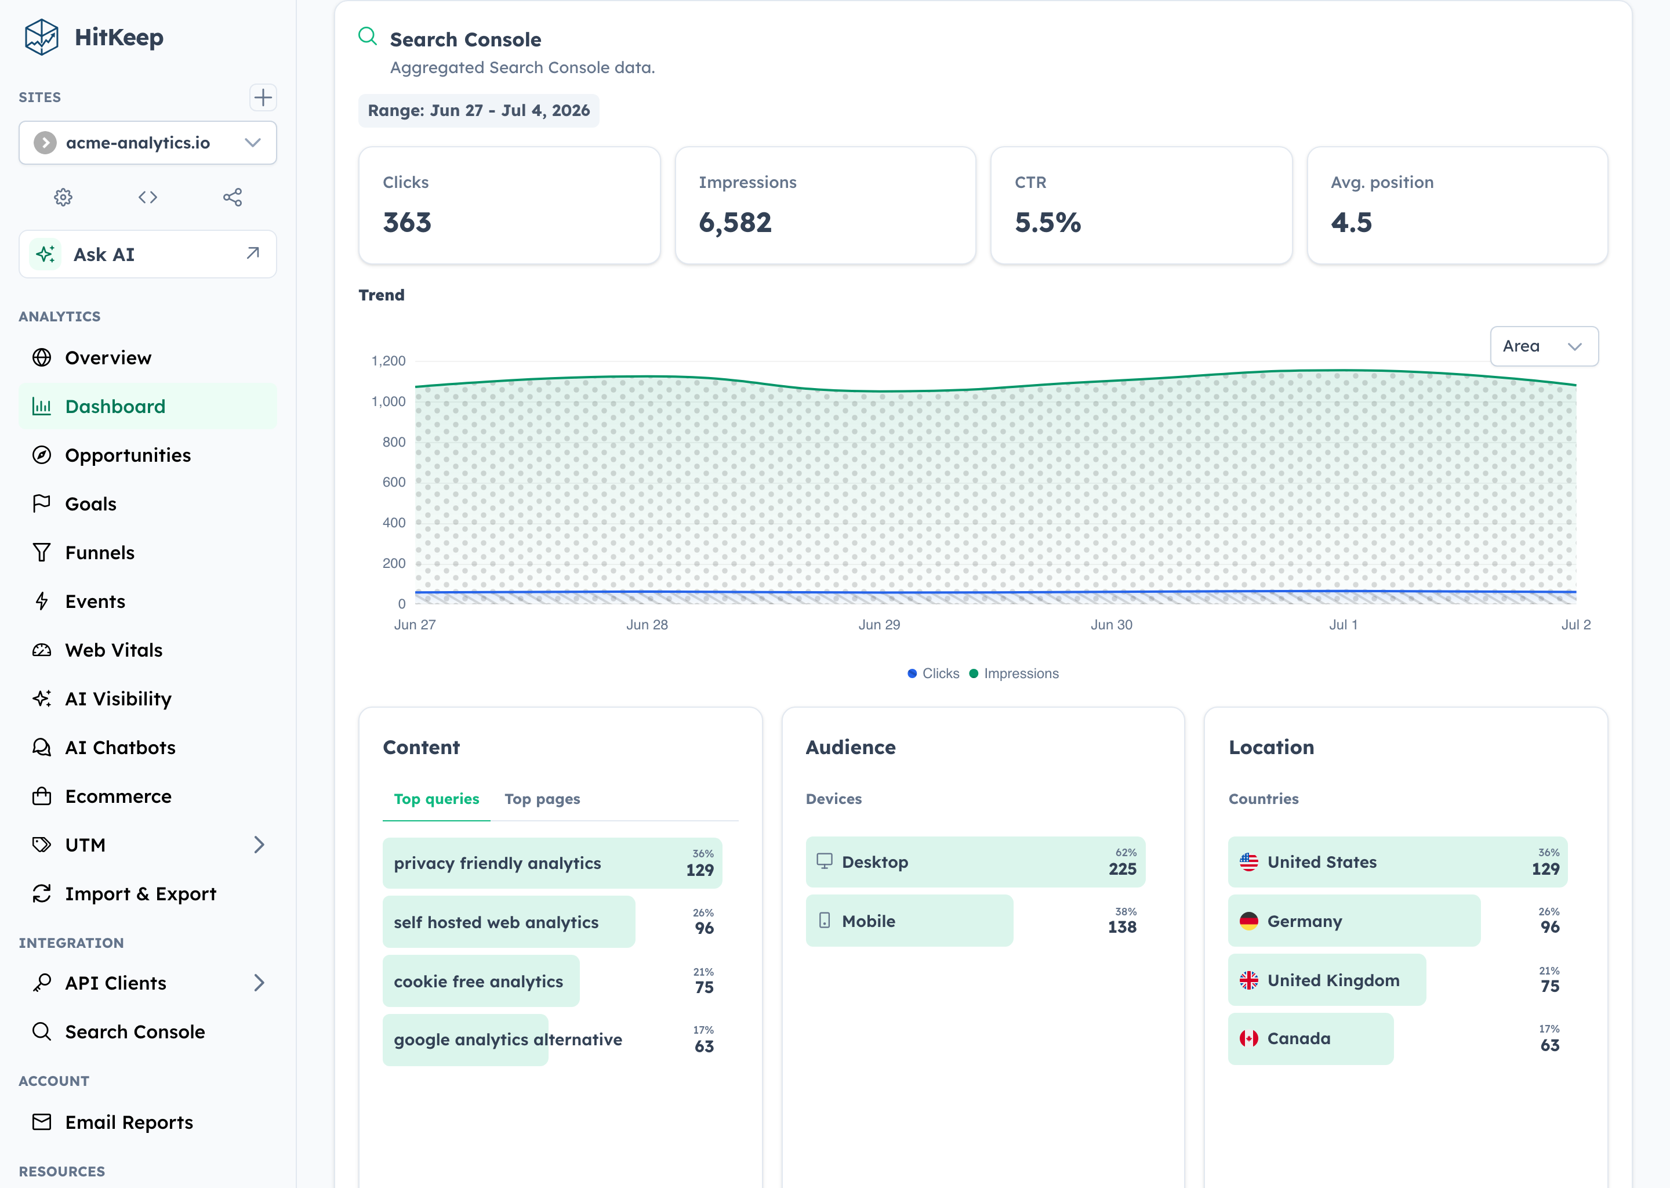
Task: Click the CTR metric card
Action: 1141,205
